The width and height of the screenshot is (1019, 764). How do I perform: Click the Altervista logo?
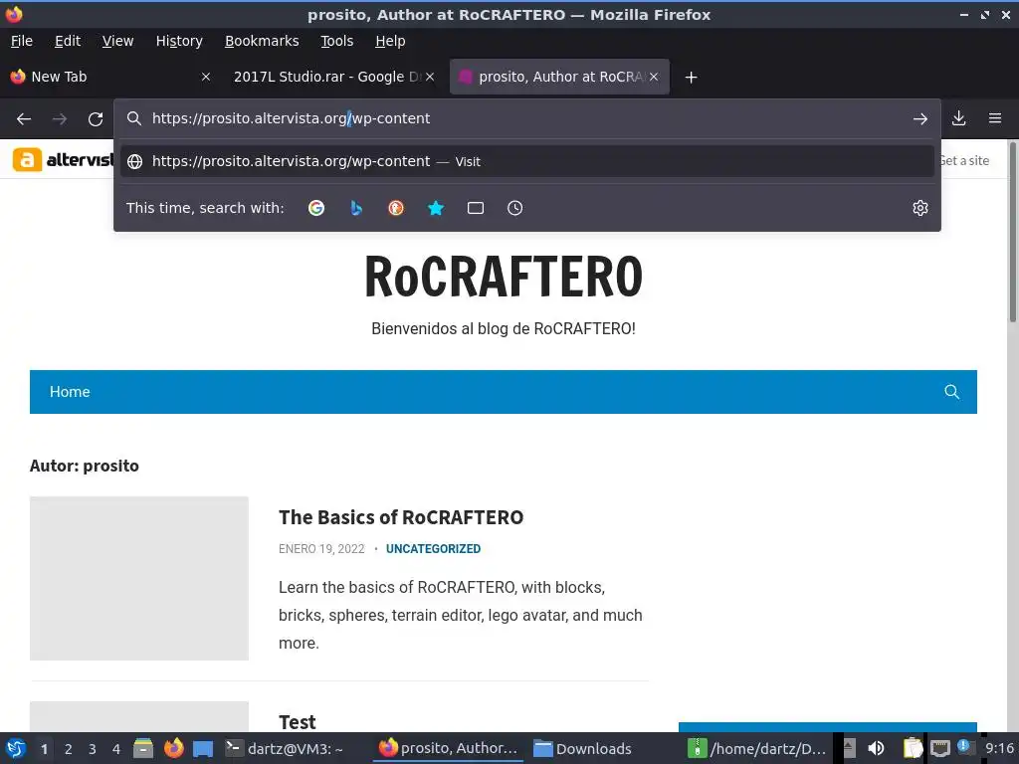coord(63,160)
